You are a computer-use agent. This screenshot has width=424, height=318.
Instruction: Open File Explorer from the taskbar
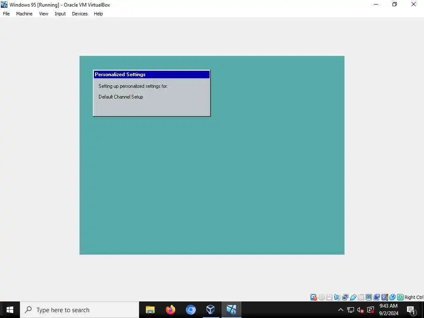(x=150, y=310)
